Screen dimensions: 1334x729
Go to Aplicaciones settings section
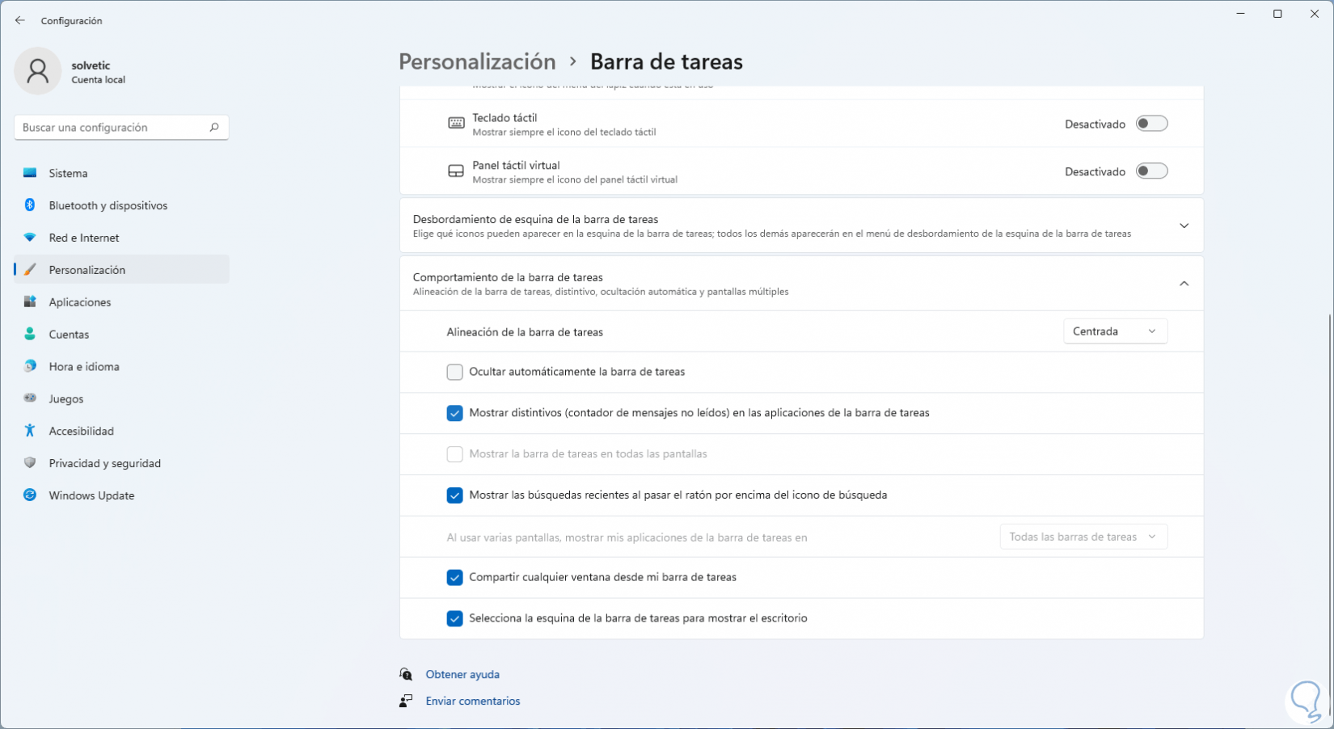[80, 302]
